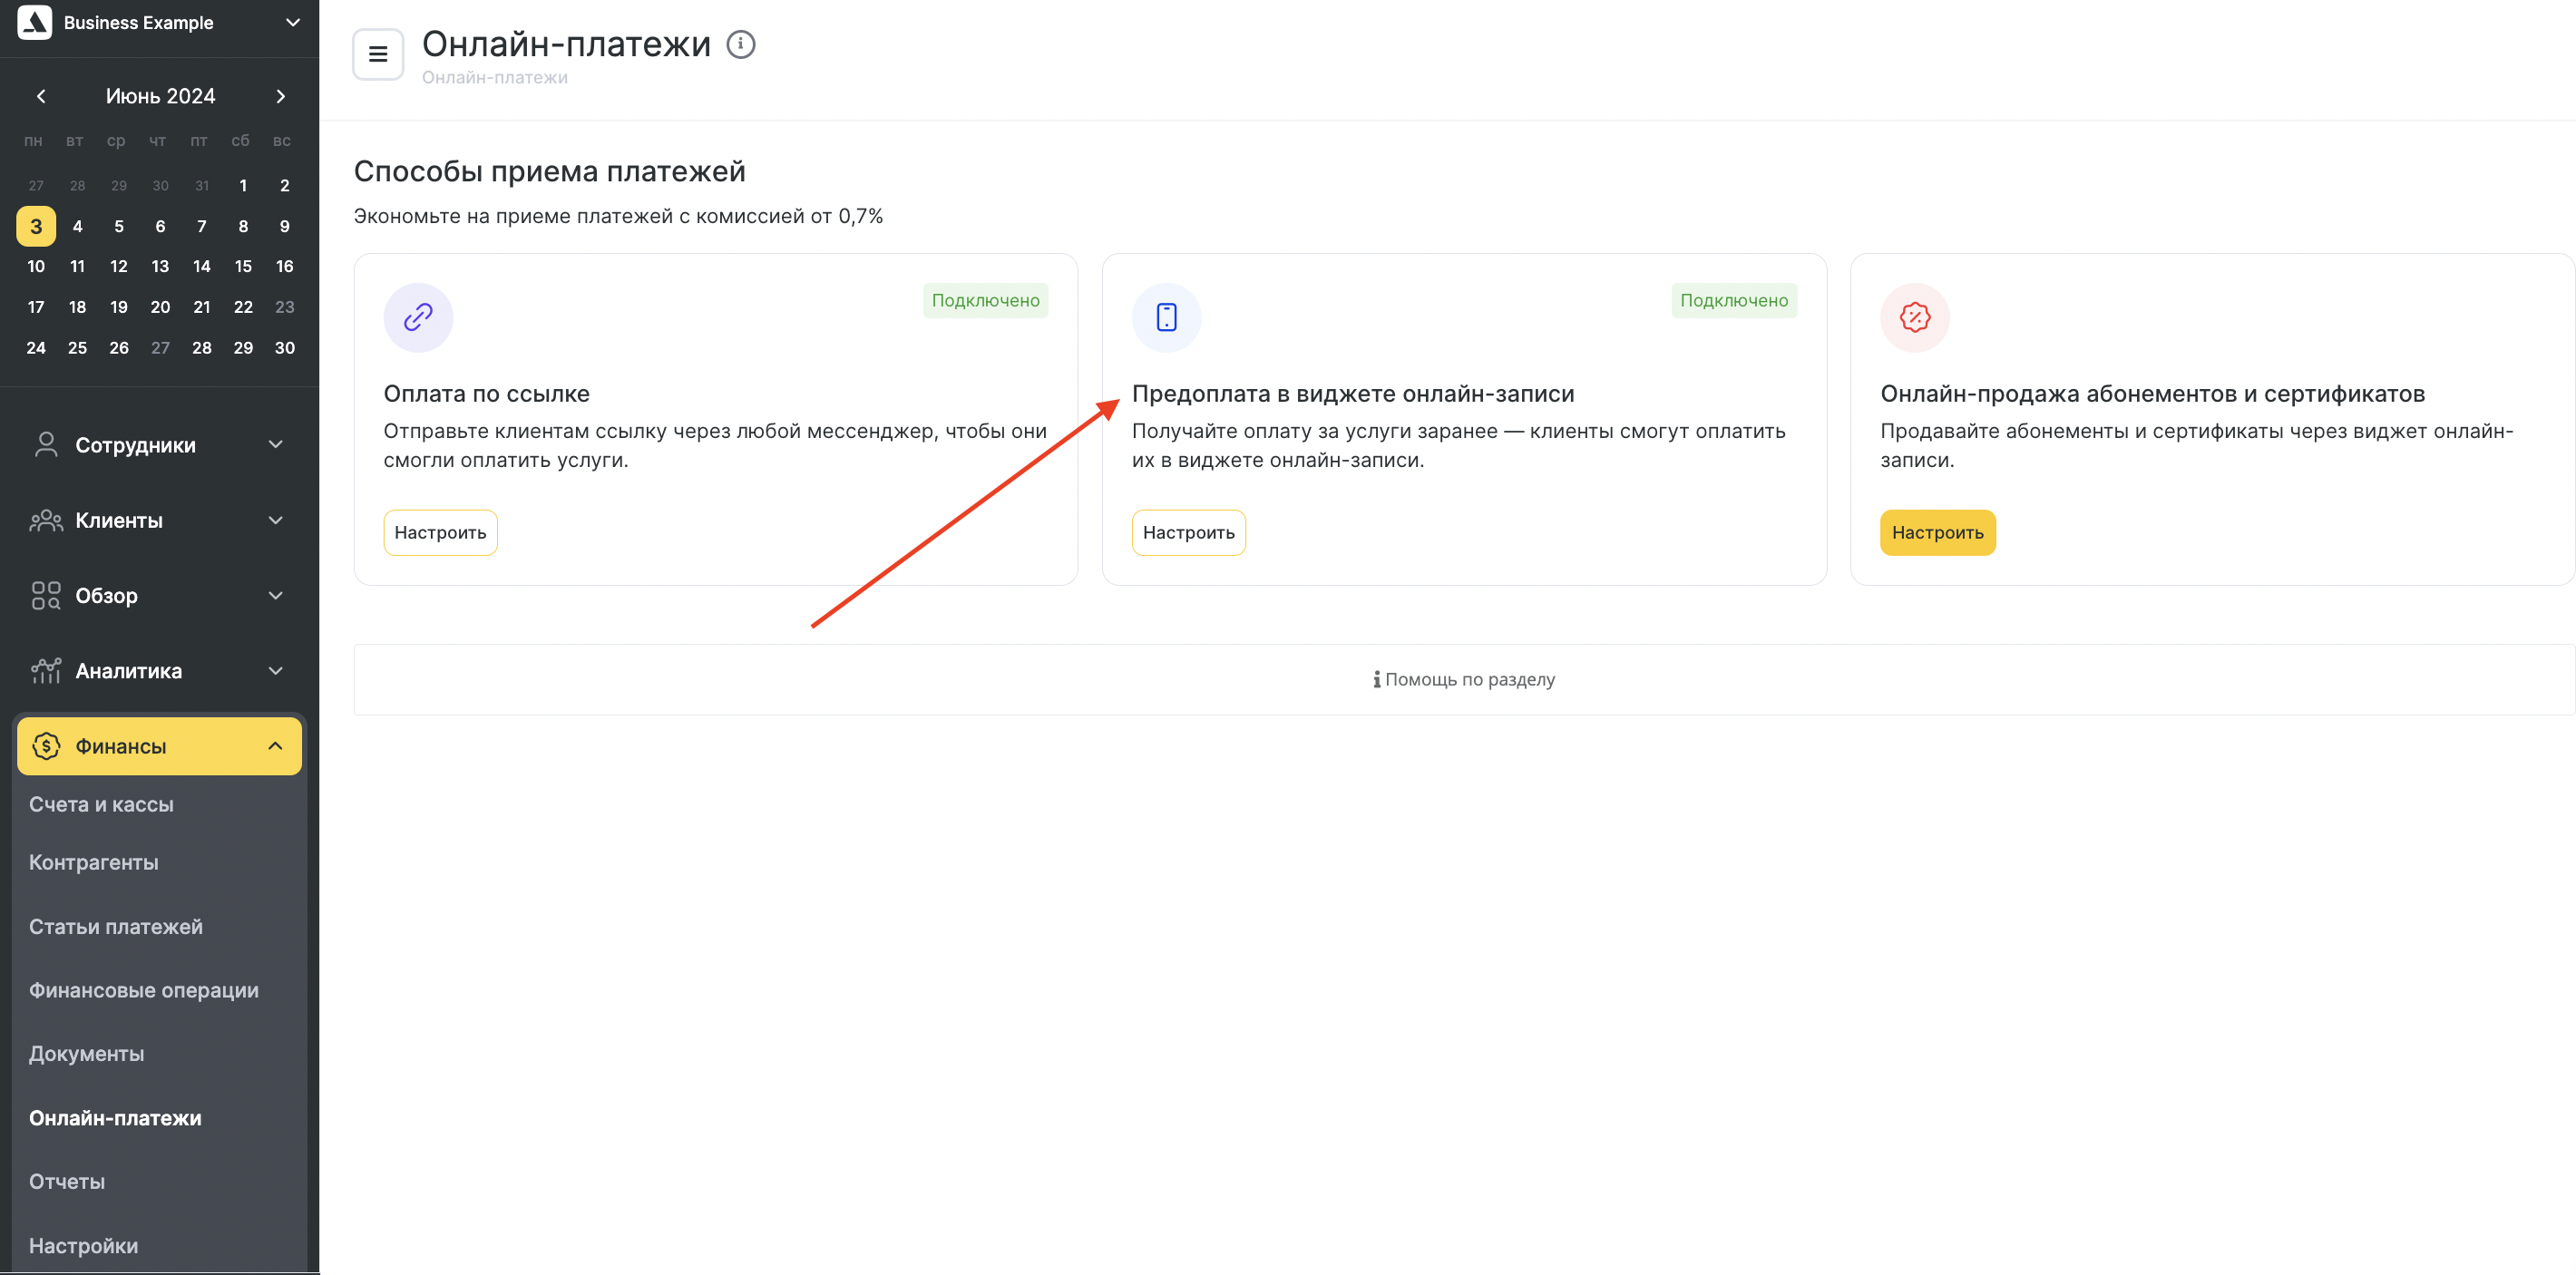Expand the Сотрудники section chevron
Image resolution: width=2576 pixels, height=1275 pixels.
pyautogui.click(x=276, y=444)
